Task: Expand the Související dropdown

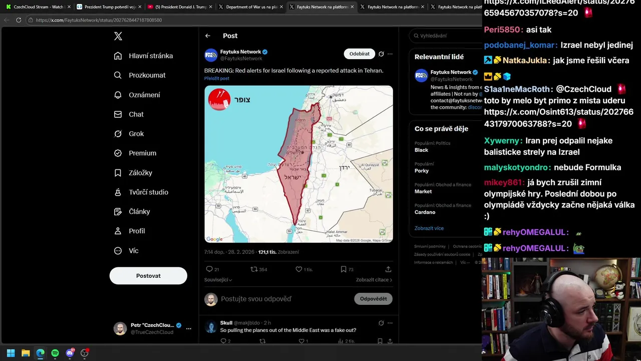Action: pyautogui.click(x=218, y=280)
